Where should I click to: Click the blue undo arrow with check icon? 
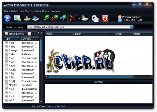point(63,18)
